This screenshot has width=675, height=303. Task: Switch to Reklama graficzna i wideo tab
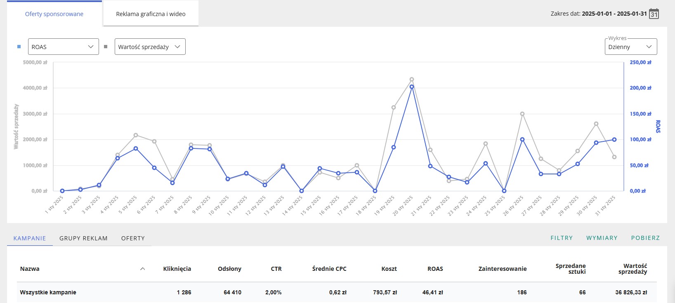pos(151,14)
